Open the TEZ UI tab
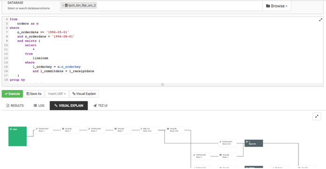Viewport: 326px width, 169px height. coord(100,106)
